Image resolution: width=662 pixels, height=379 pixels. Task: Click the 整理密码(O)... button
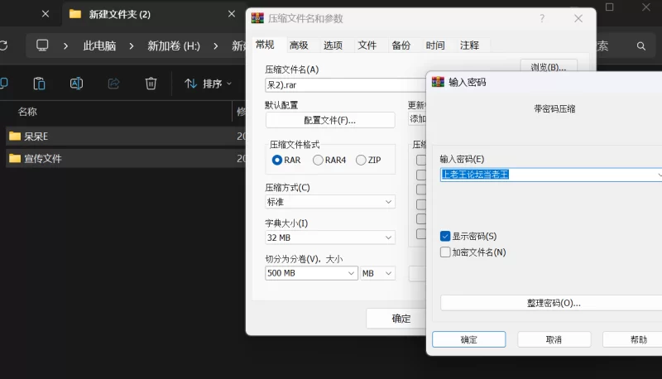point(554,303)
